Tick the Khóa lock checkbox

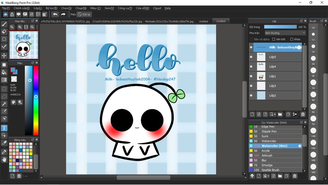[x=291, y=39]
